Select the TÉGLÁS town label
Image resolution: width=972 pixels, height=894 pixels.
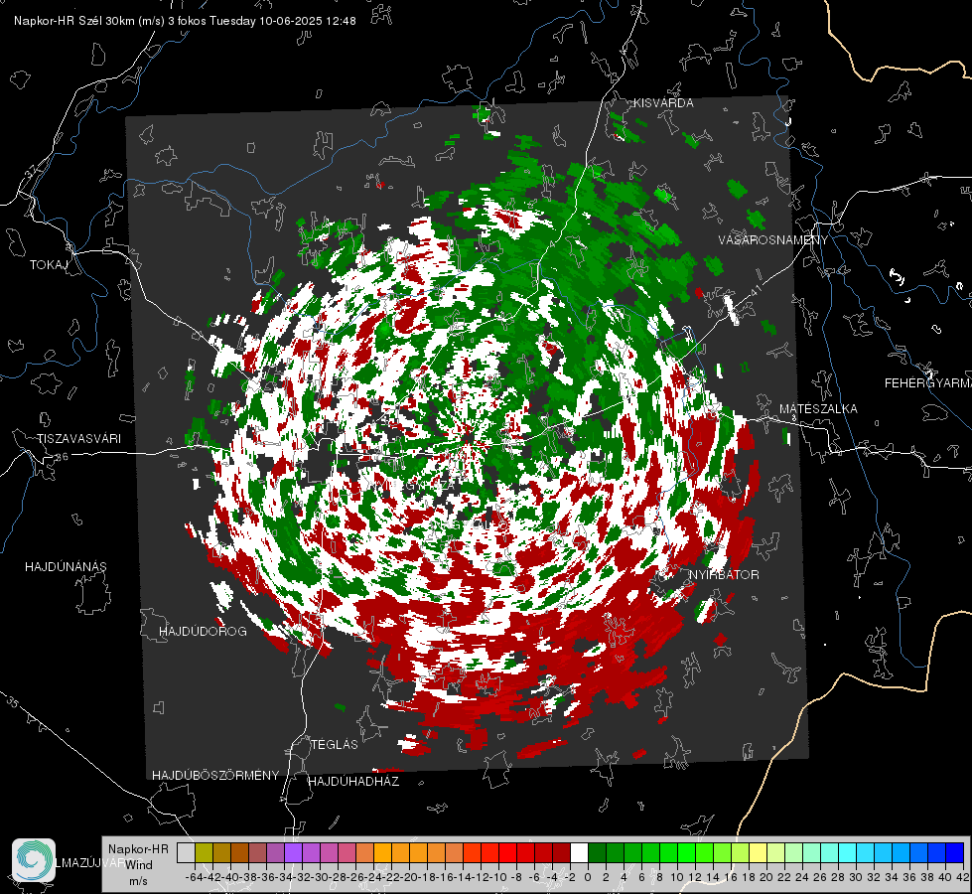click(335, 745)
